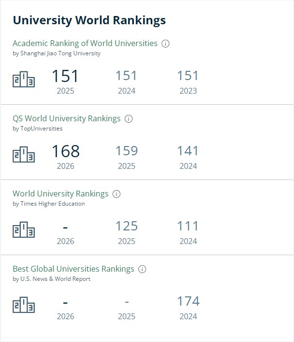
Task: Open Academic Ranking of World Universities link
Action: click(x=85, y=43)
